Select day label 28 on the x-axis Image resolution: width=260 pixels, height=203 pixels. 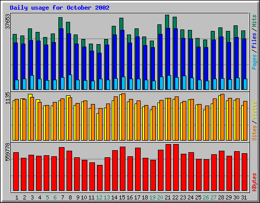point(221,197)
